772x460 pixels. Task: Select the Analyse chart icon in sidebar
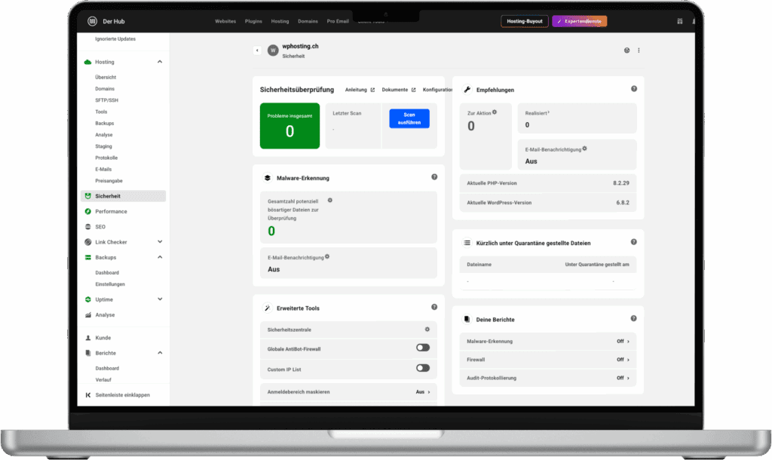tap(88, 314)
